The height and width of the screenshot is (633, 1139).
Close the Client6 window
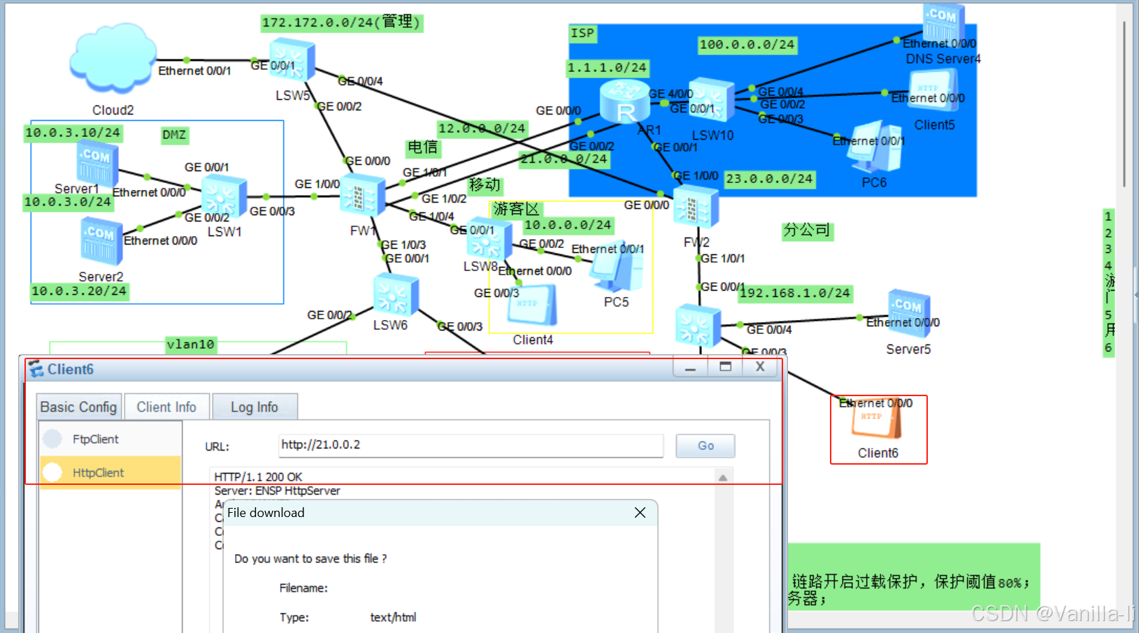coord(760,368)
